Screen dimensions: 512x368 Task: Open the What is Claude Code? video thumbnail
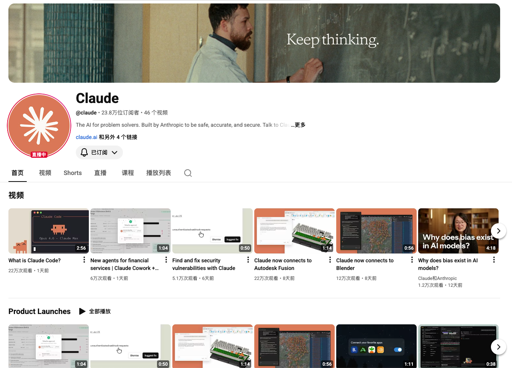click(x=49, y=231)
